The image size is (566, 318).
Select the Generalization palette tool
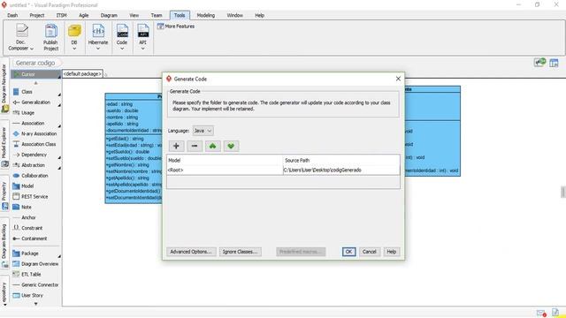pyautogui.click(x=35, y=102)
